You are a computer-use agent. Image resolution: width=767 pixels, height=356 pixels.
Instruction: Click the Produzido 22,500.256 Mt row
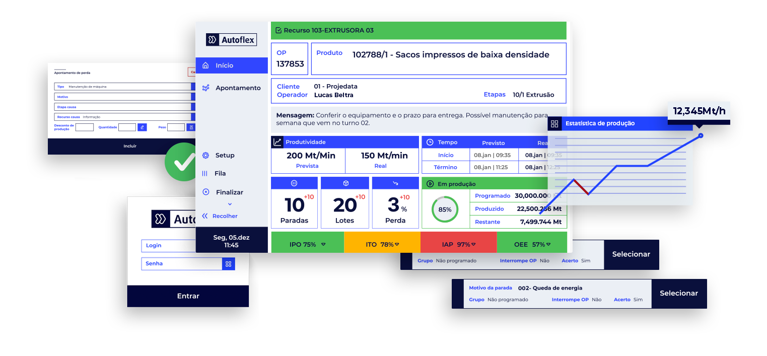coord(518,208)
